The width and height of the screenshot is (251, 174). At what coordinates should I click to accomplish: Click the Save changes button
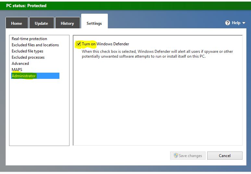point(188,155)
